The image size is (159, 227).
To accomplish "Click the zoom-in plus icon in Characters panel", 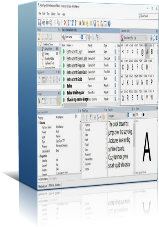I will [x=151, y=38].
